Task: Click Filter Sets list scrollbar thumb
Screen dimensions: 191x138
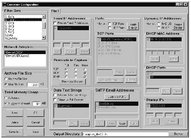Action: [x=44, y=25]
